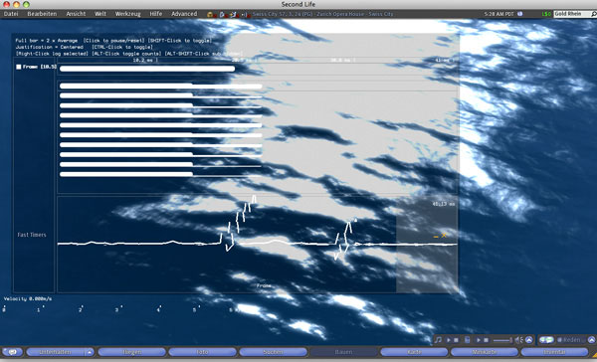
Task: Click the Frame timer bar at top
Action: click(x=147, y=69)
